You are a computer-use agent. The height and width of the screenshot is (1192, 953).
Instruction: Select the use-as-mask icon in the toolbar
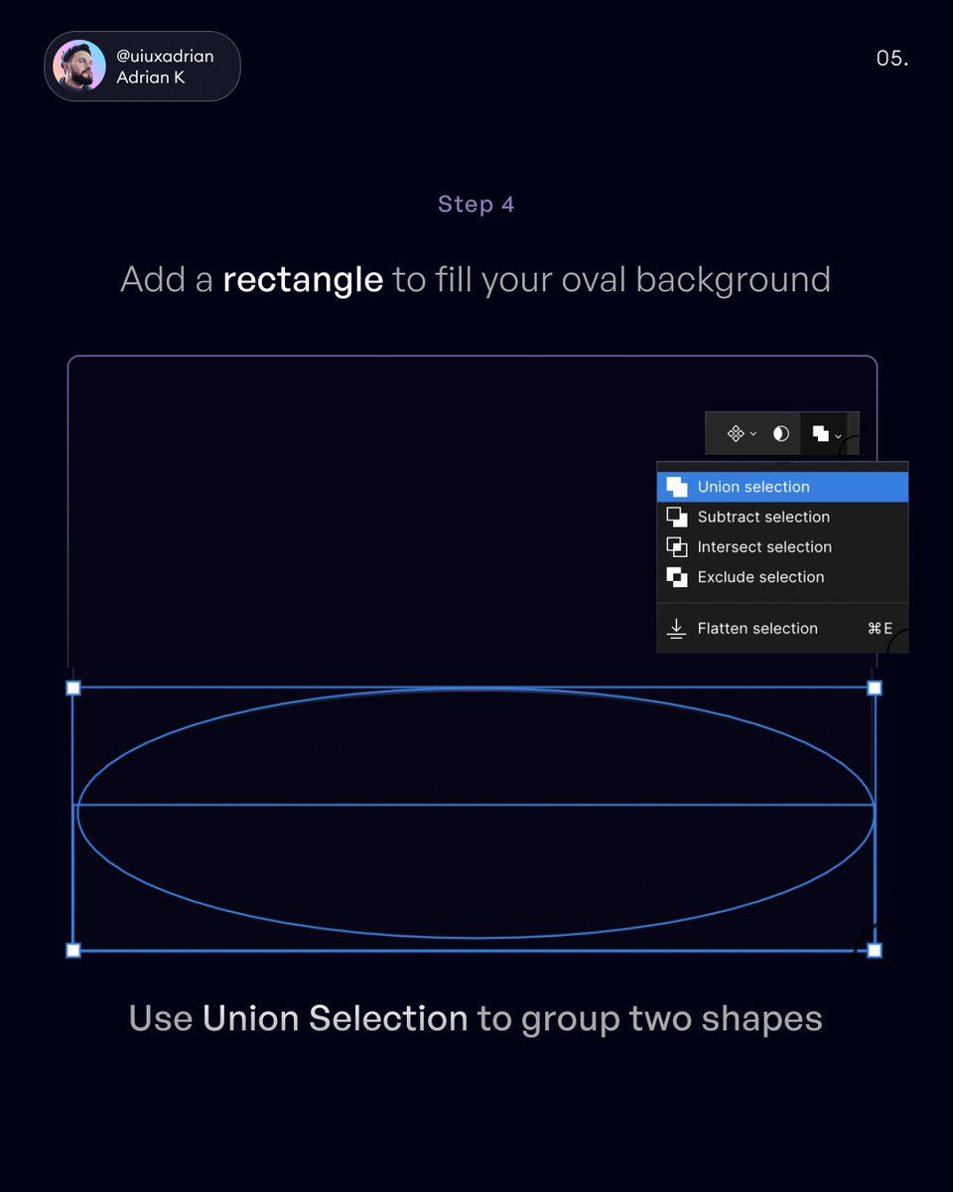coord(780,433)
